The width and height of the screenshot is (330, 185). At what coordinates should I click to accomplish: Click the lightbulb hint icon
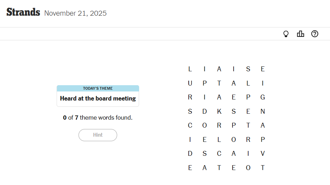click(286, 34)
